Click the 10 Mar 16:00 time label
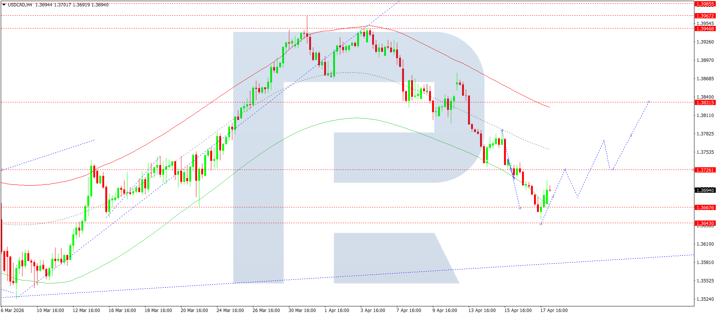 tap(50, 310)
